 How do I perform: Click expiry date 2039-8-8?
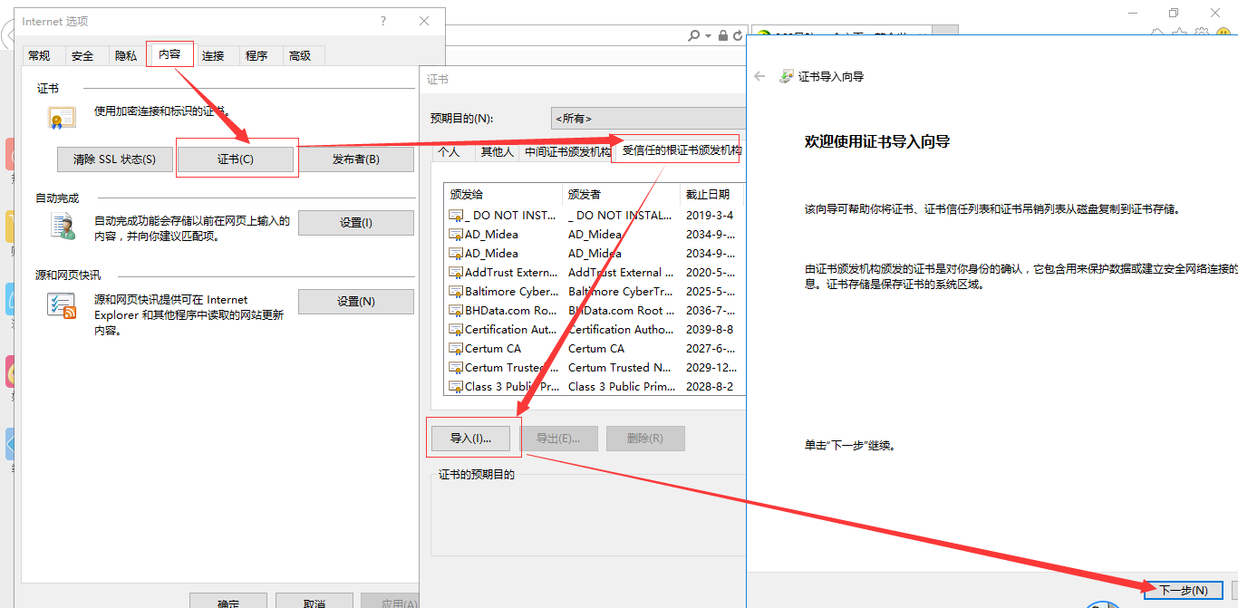pyautogui.click(x=710, y=330)
